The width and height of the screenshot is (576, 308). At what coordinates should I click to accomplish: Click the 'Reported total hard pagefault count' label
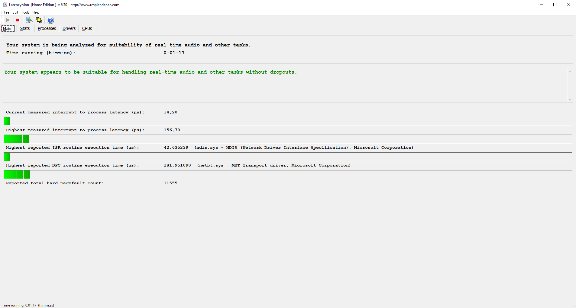55,183
